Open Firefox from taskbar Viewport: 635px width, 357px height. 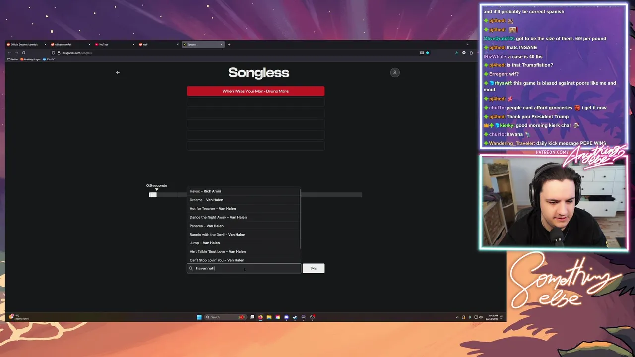(260, 317)
